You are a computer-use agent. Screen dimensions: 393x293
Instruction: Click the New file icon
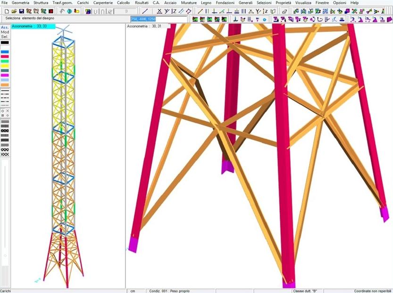(x=7, y=11)
